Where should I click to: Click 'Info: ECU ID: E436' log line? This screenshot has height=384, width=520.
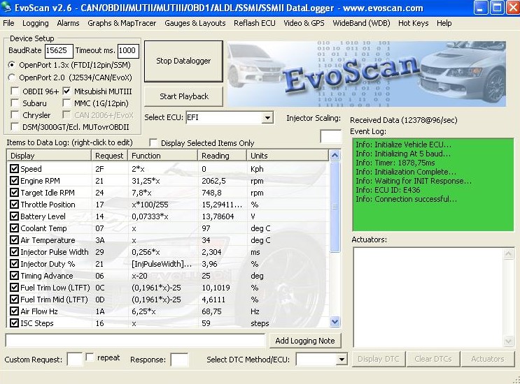pyautogui.click(x=388, y=190)
